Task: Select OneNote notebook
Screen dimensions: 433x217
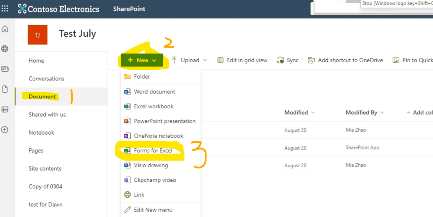Action: [157, 136]
